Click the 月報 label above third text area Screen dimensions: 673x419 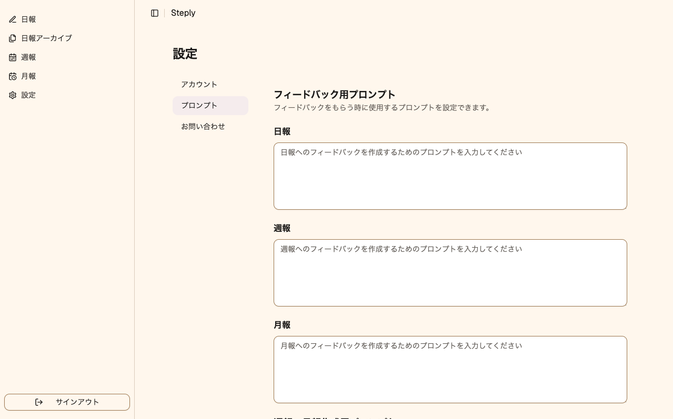pos(282,325)
